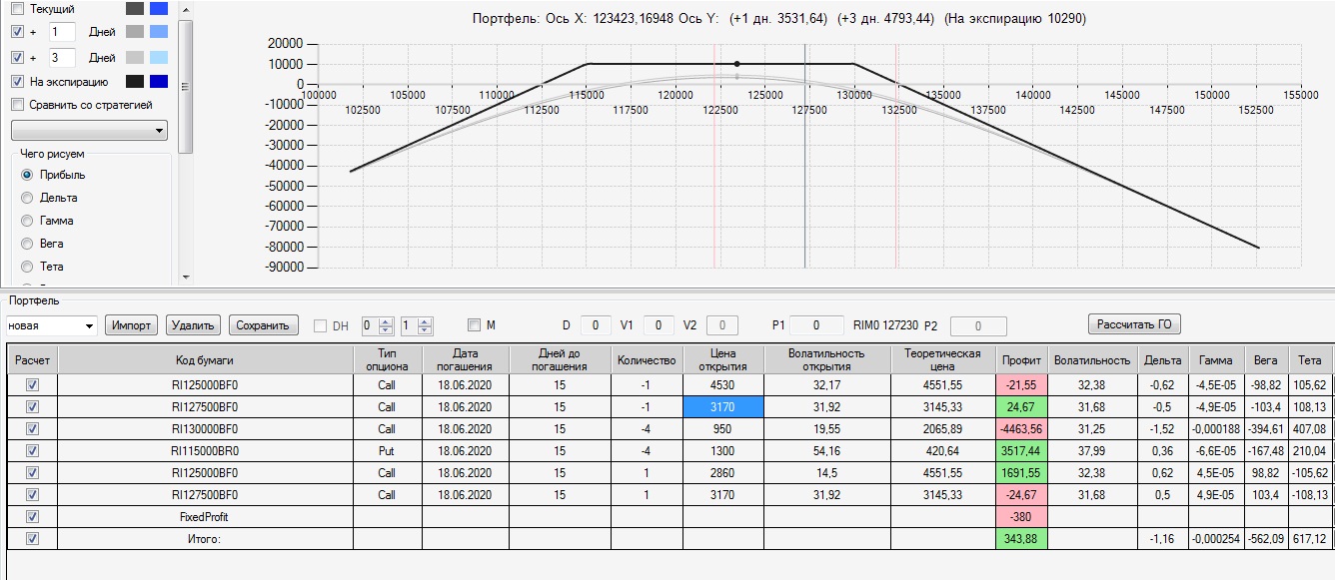This screenshot has width=1335, height=580.
Task: Click the 343,88 total profit cell
Action: click(1023, 538)
